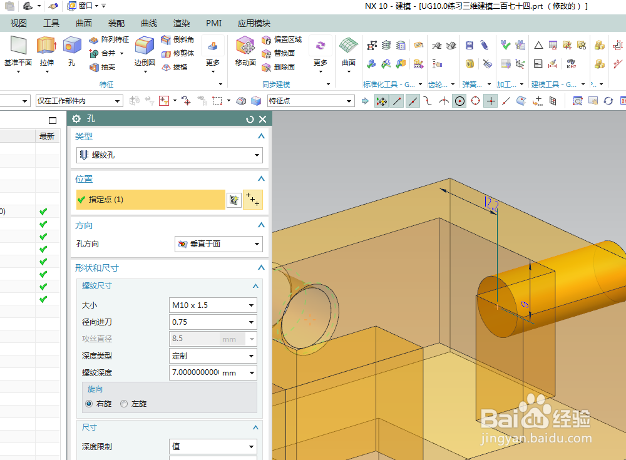Click the Unite (合并) icon
This screenshot has width=626, height=460.
click(93, 53)
